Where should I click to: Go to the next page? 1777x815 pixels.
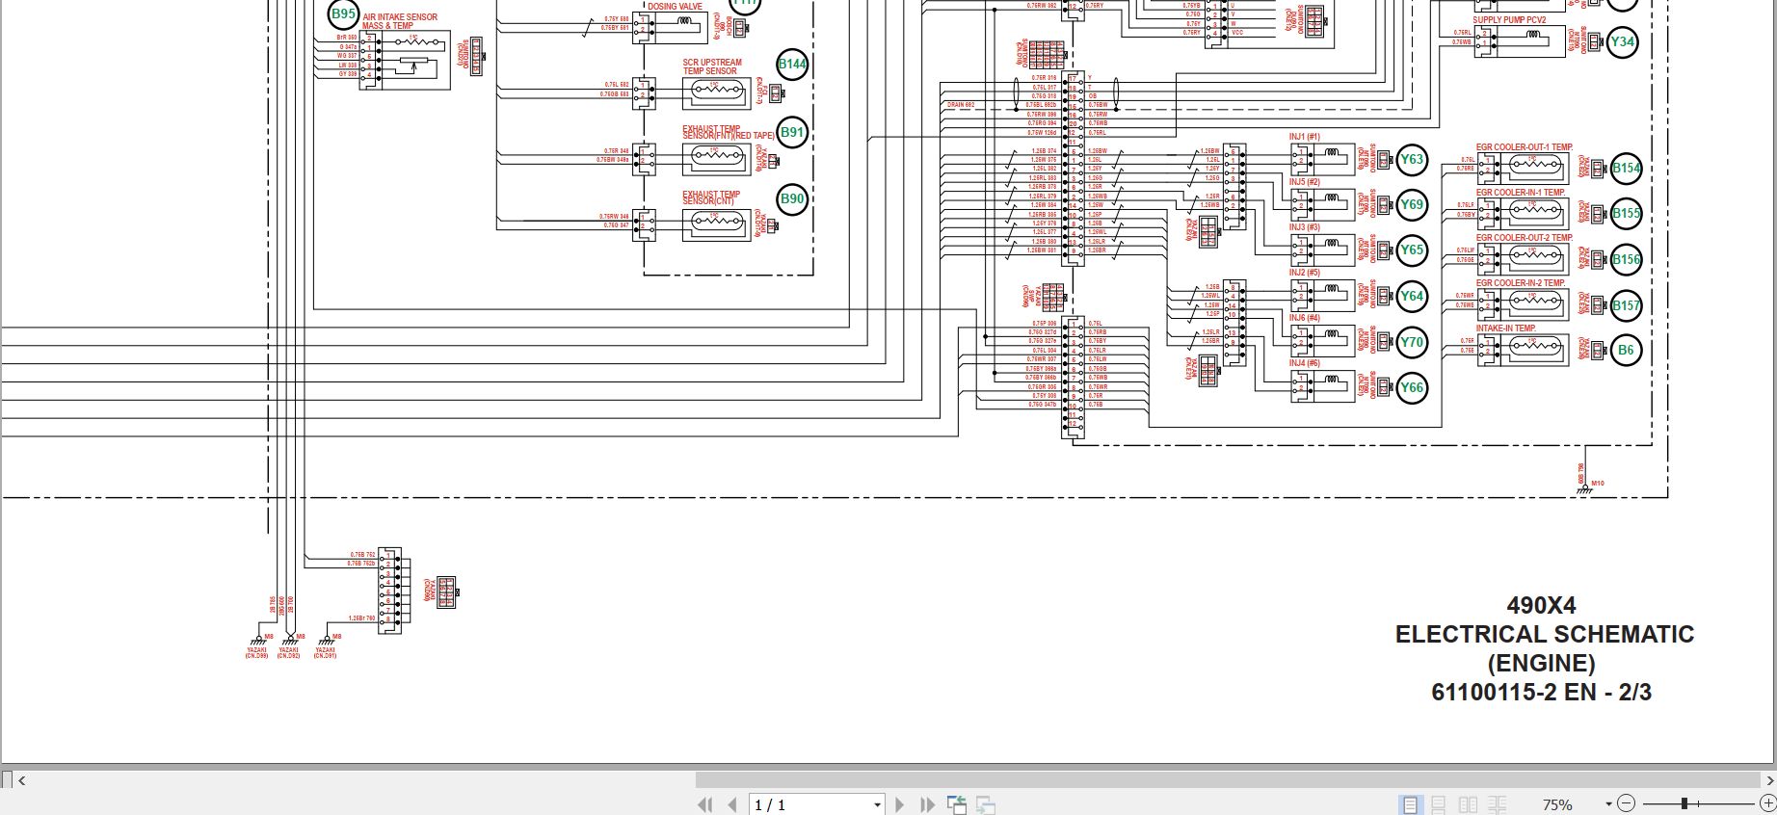[900, 804]
